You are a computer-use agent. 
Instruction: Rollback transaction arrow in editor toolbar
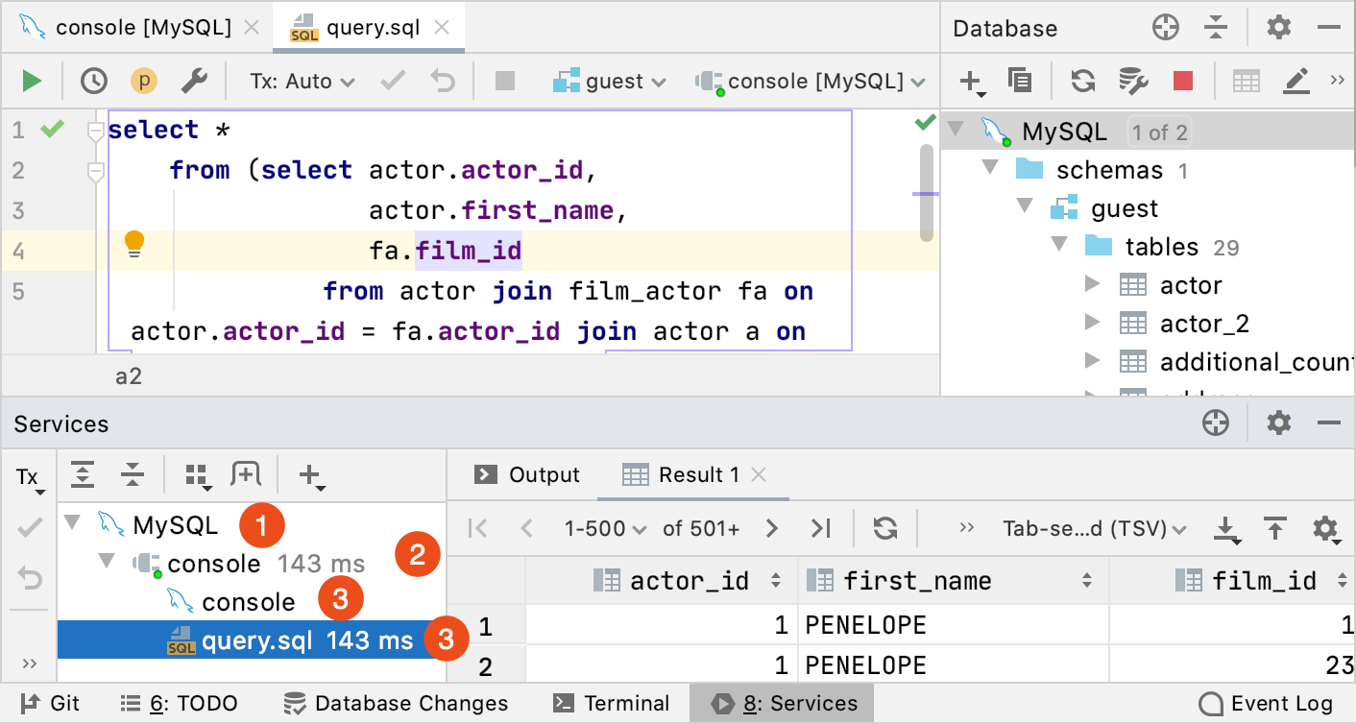[443, 81]
